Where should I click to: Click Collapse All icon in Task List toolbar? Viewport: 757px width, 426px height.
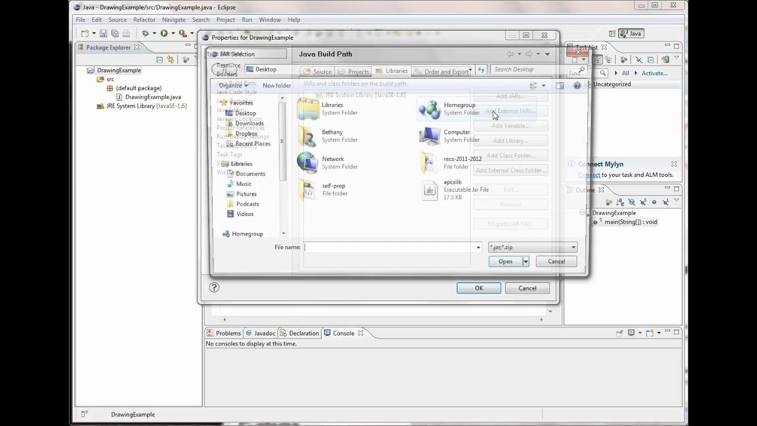click(x=651, y=60)
